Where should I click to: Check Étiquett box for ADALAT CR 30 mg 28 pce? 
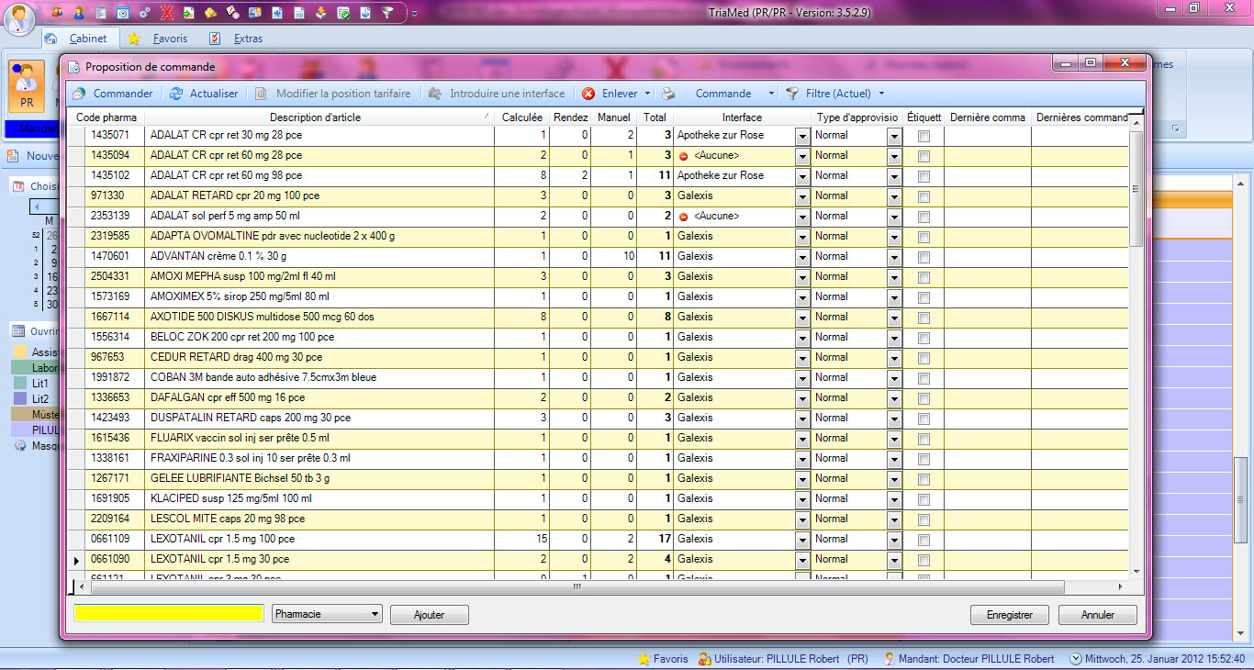click(924, 136)
